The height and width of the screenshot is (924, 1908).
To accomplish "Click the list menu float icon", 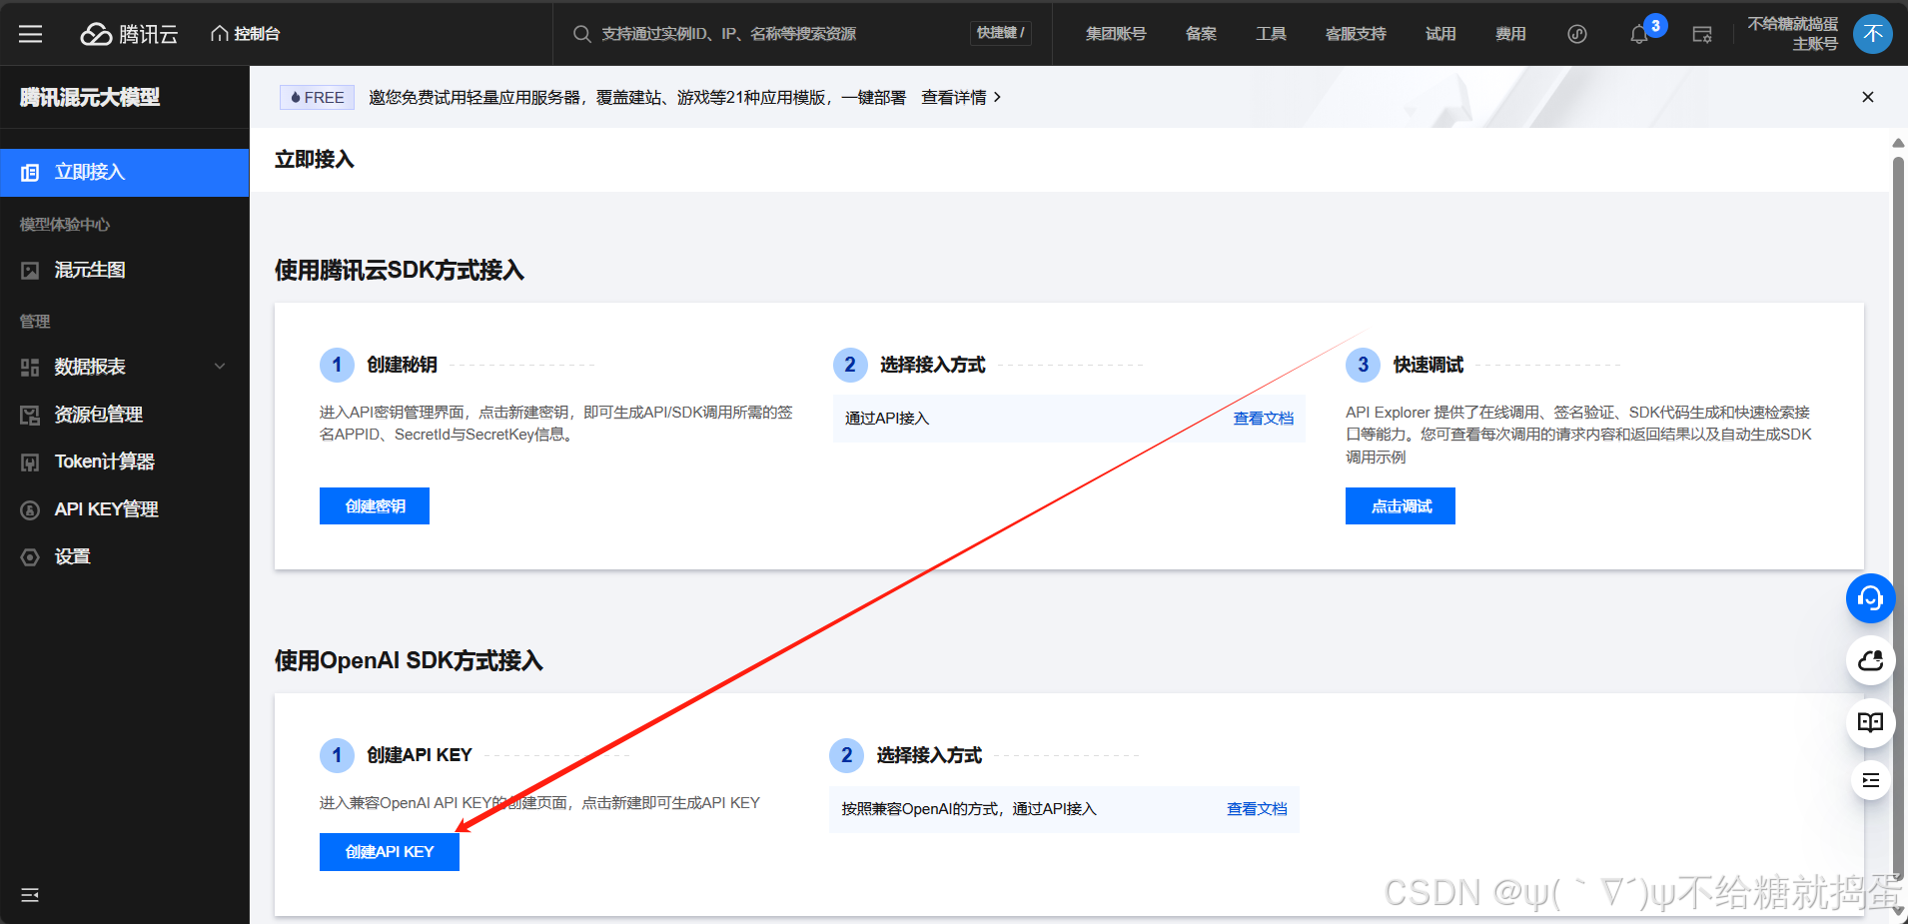I will 1870,780.
